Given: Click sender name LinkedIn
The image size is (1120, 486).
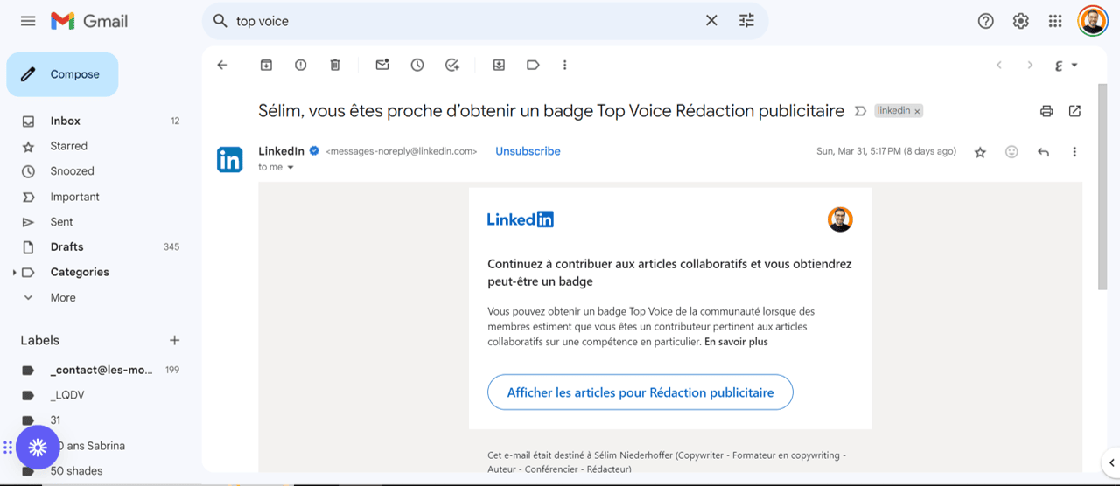Looking at the screenshot, I should click(x=281, y=151).
